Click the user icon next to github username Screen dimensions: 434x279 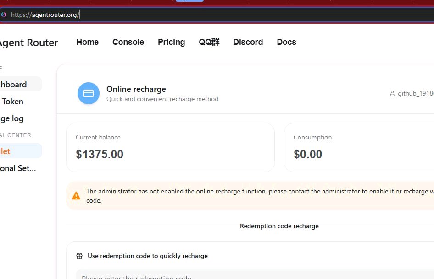coord(392,94)
